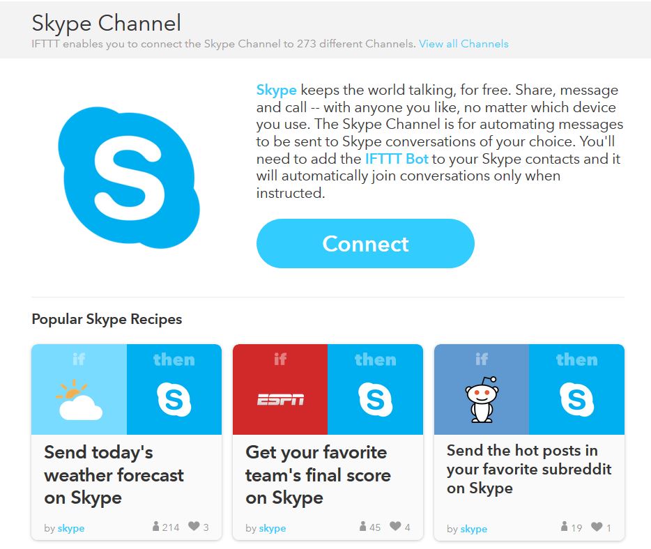Open skype author link on weather recipe
This screenshot has height=549, width=651.
pyautogui.click(x=71, y=528)
